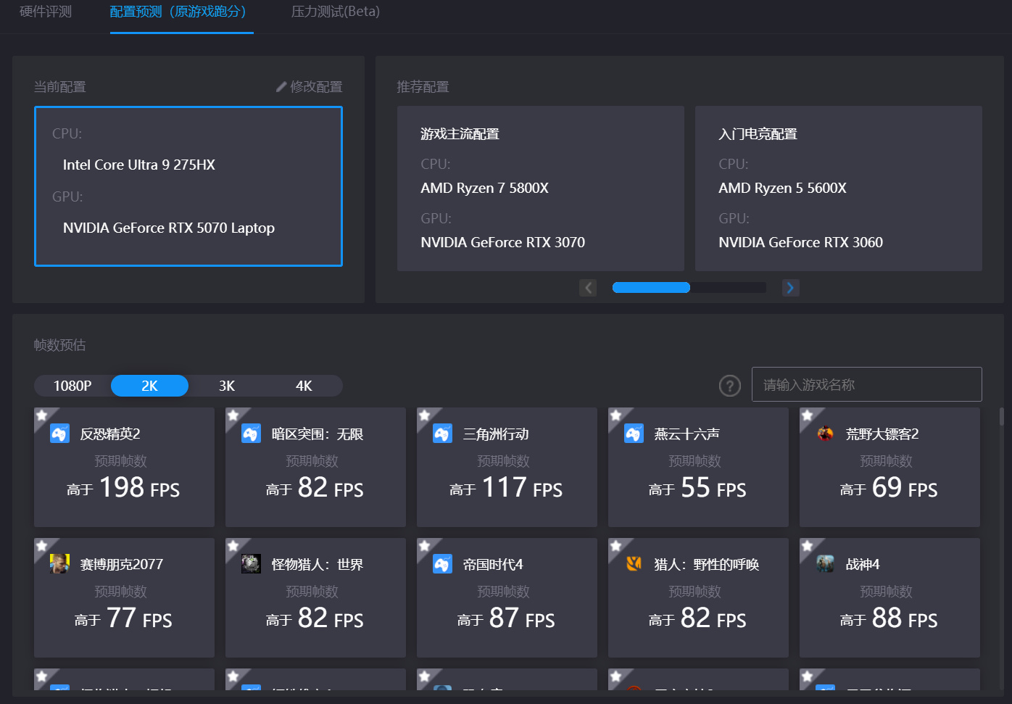The width and height of the screenshot is (1012, 704).
Task: Select the current configuration card with Intel Core Ultra 9
Action: pyautogui.click(x=188, y=186)
